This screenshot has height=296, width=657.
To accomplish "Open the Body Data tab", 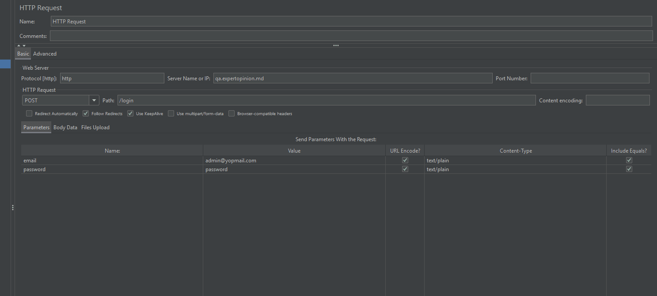I will point(65,127).
